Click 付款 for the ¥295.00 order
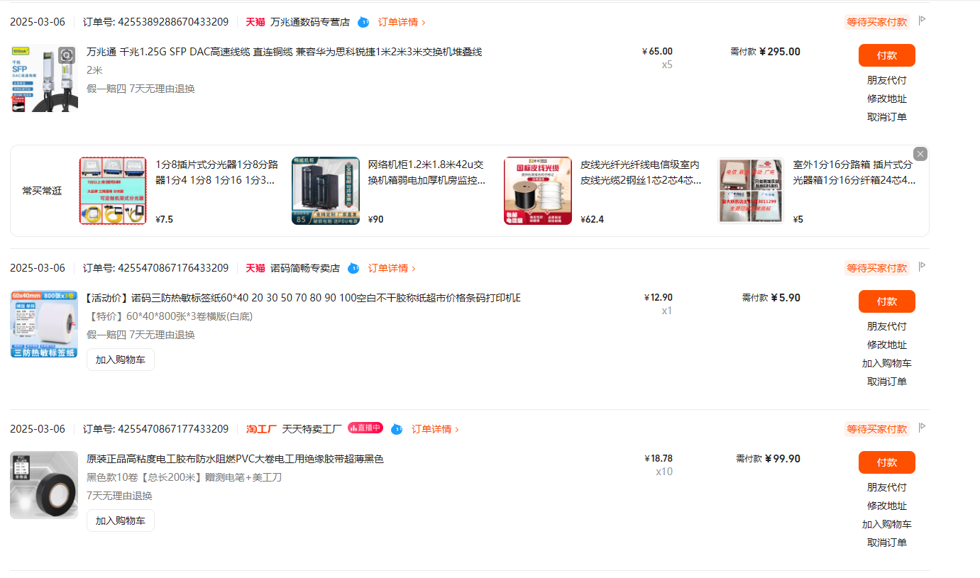 [x=886, y=55]
